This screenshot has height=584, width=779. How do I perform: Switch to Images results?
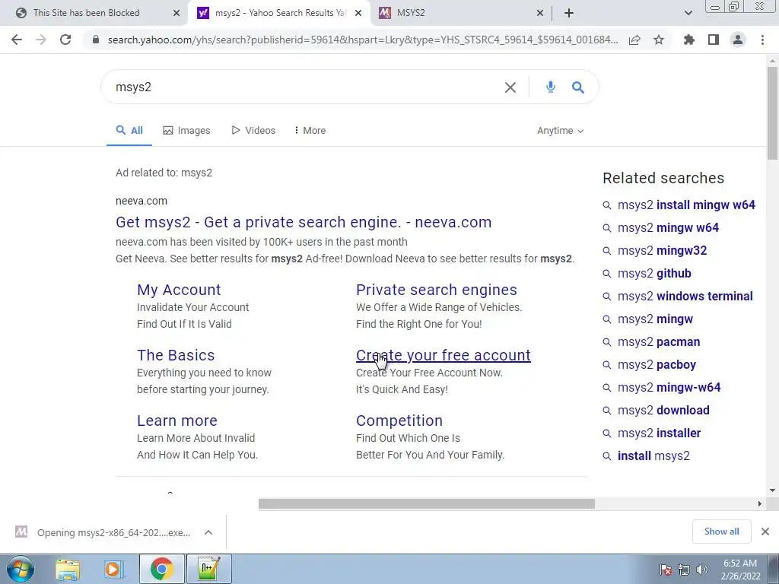187,131
